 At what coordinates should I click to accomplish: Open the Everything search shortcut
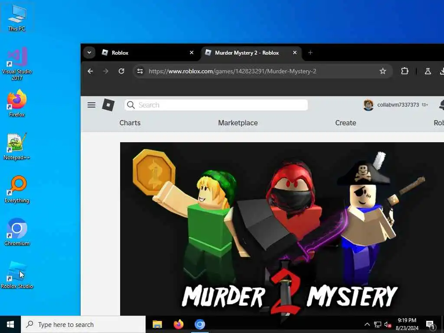point(17,189)
